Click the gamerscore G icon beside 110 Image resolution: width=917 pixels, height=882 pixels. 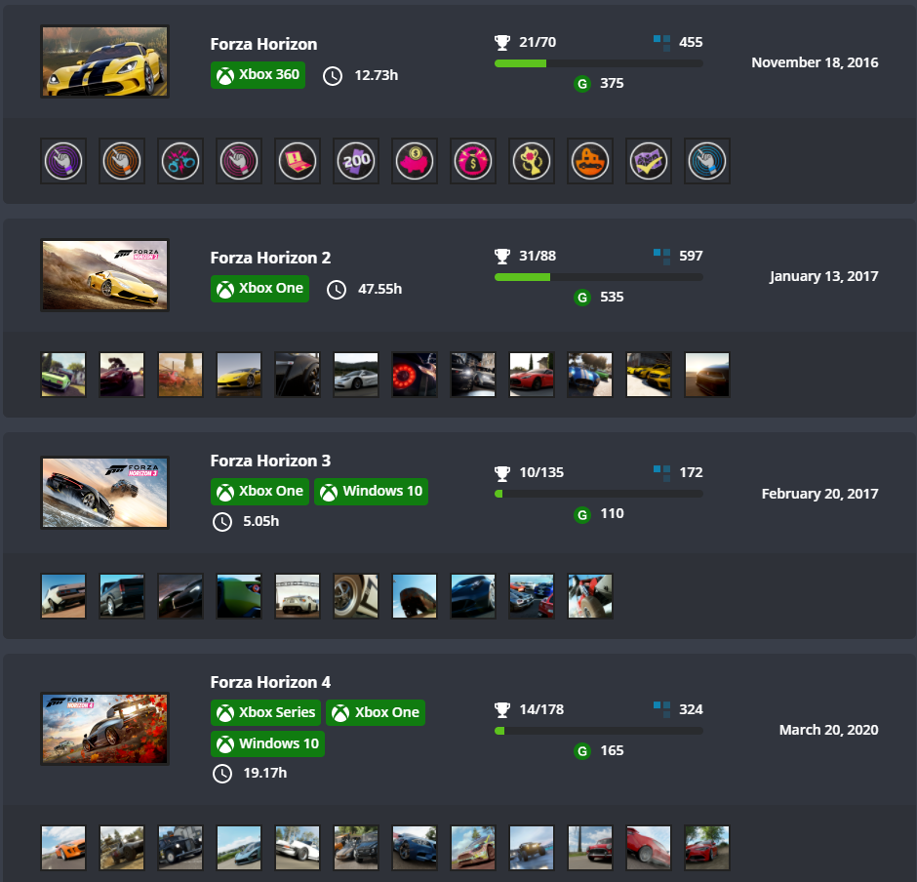[x=581, y=514]
